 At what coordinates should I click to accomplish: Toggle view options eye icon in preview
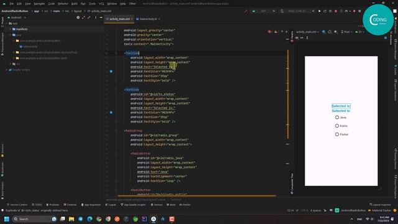(297, 38)
